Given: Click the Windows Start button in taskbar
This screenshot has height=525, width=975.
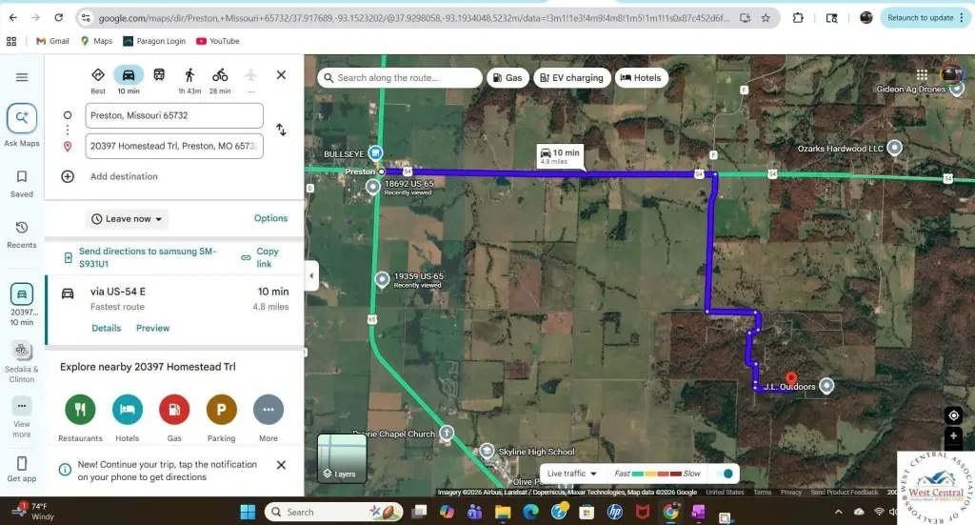Looking at the screenshot, I should click(248, 512).
